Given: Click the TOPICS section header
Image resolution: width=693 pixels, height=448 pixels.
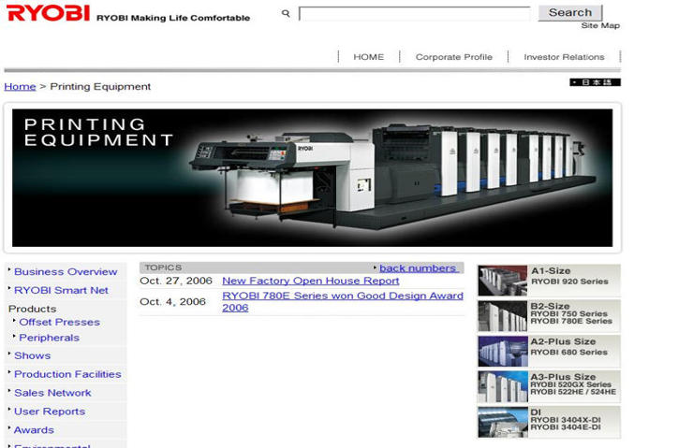Looking at the screenshot, I should coord(163,267).
